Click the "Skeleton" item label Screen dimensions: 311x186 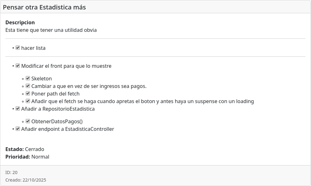point(41,78)
